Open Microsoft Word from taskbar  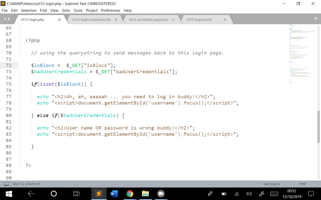click(114, 193)
